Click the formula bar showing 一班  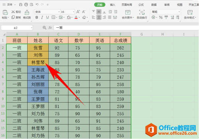[x=126, y=28]
